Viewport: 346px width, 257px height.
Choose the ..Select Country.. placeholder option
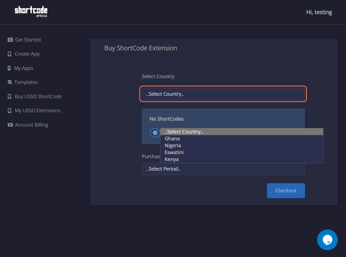[242, 132]
